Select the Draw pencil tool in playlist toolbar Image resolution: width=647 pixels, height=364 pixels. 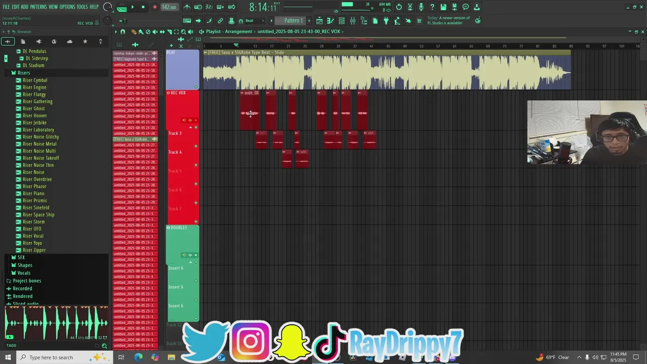tap(134, 31)
